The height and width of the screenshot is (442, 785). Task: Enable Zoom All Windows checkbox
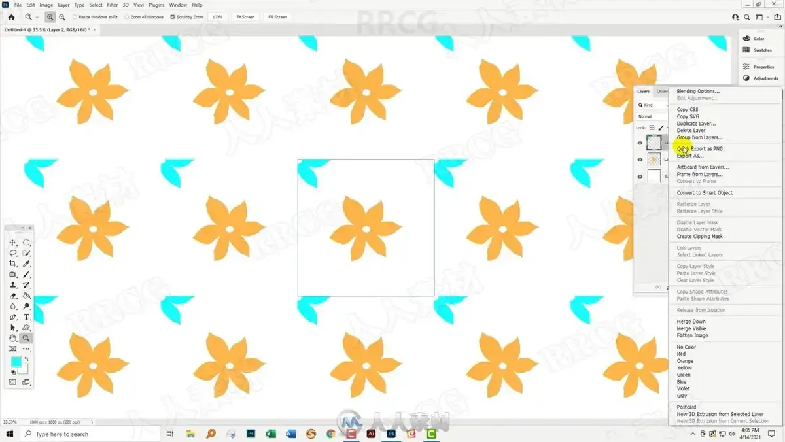128,17
